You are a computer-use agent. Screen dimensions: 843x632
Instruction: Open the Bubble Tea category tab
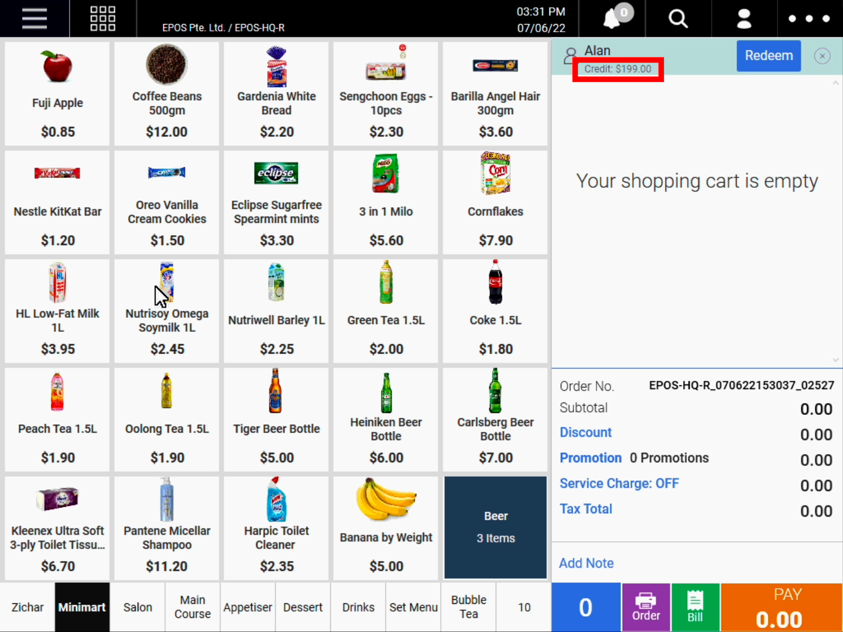(468, 607)
